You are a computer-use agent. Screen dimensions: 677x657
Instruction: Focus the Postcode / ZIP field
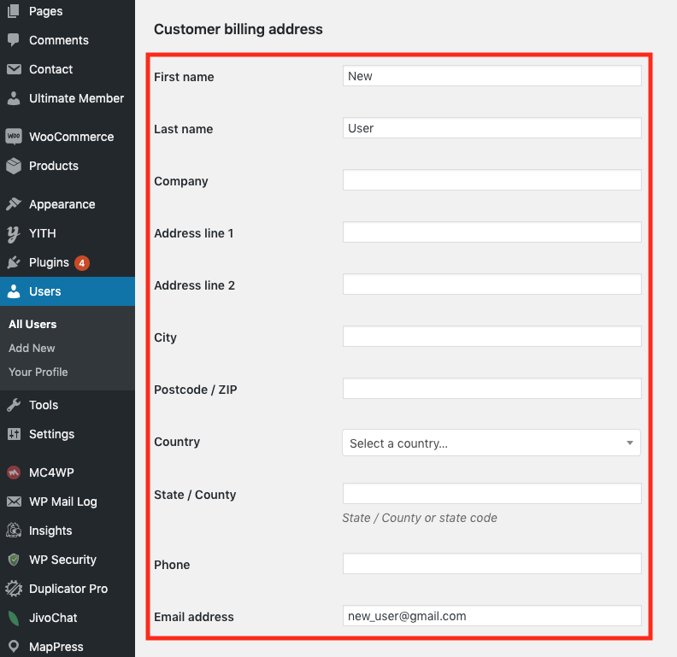coord(492,389)
